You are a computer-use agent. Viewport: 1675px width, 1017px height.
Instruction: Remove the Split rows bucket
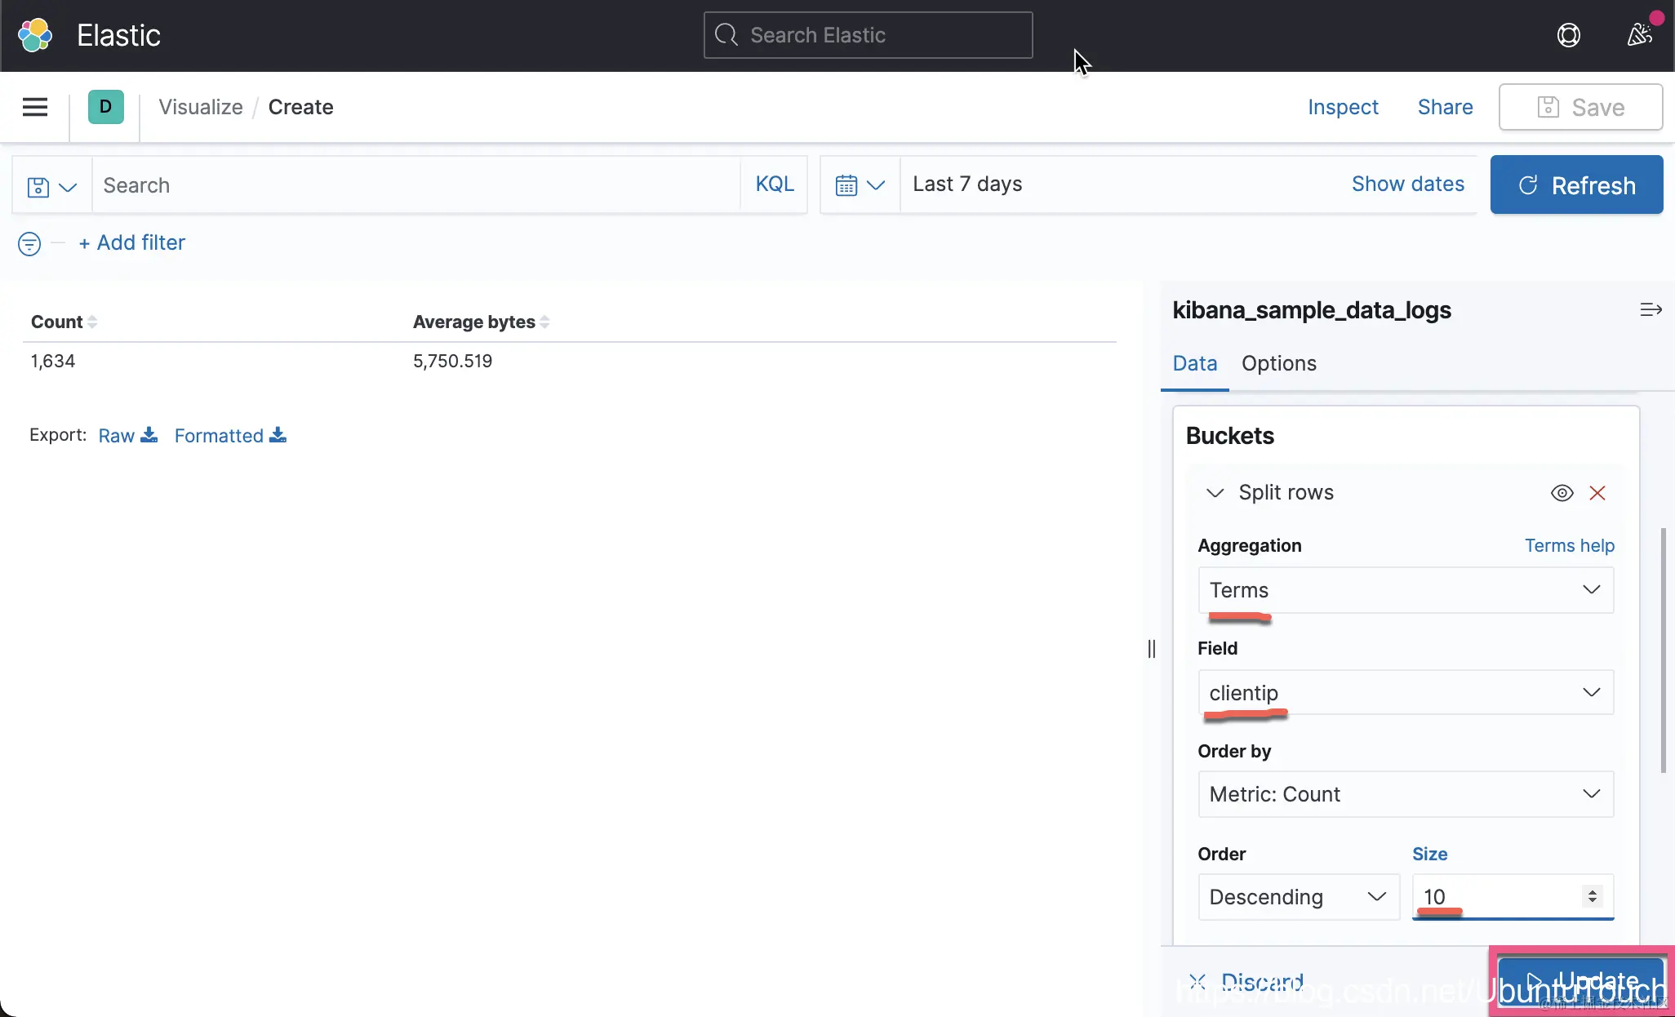click(1597, 493)
